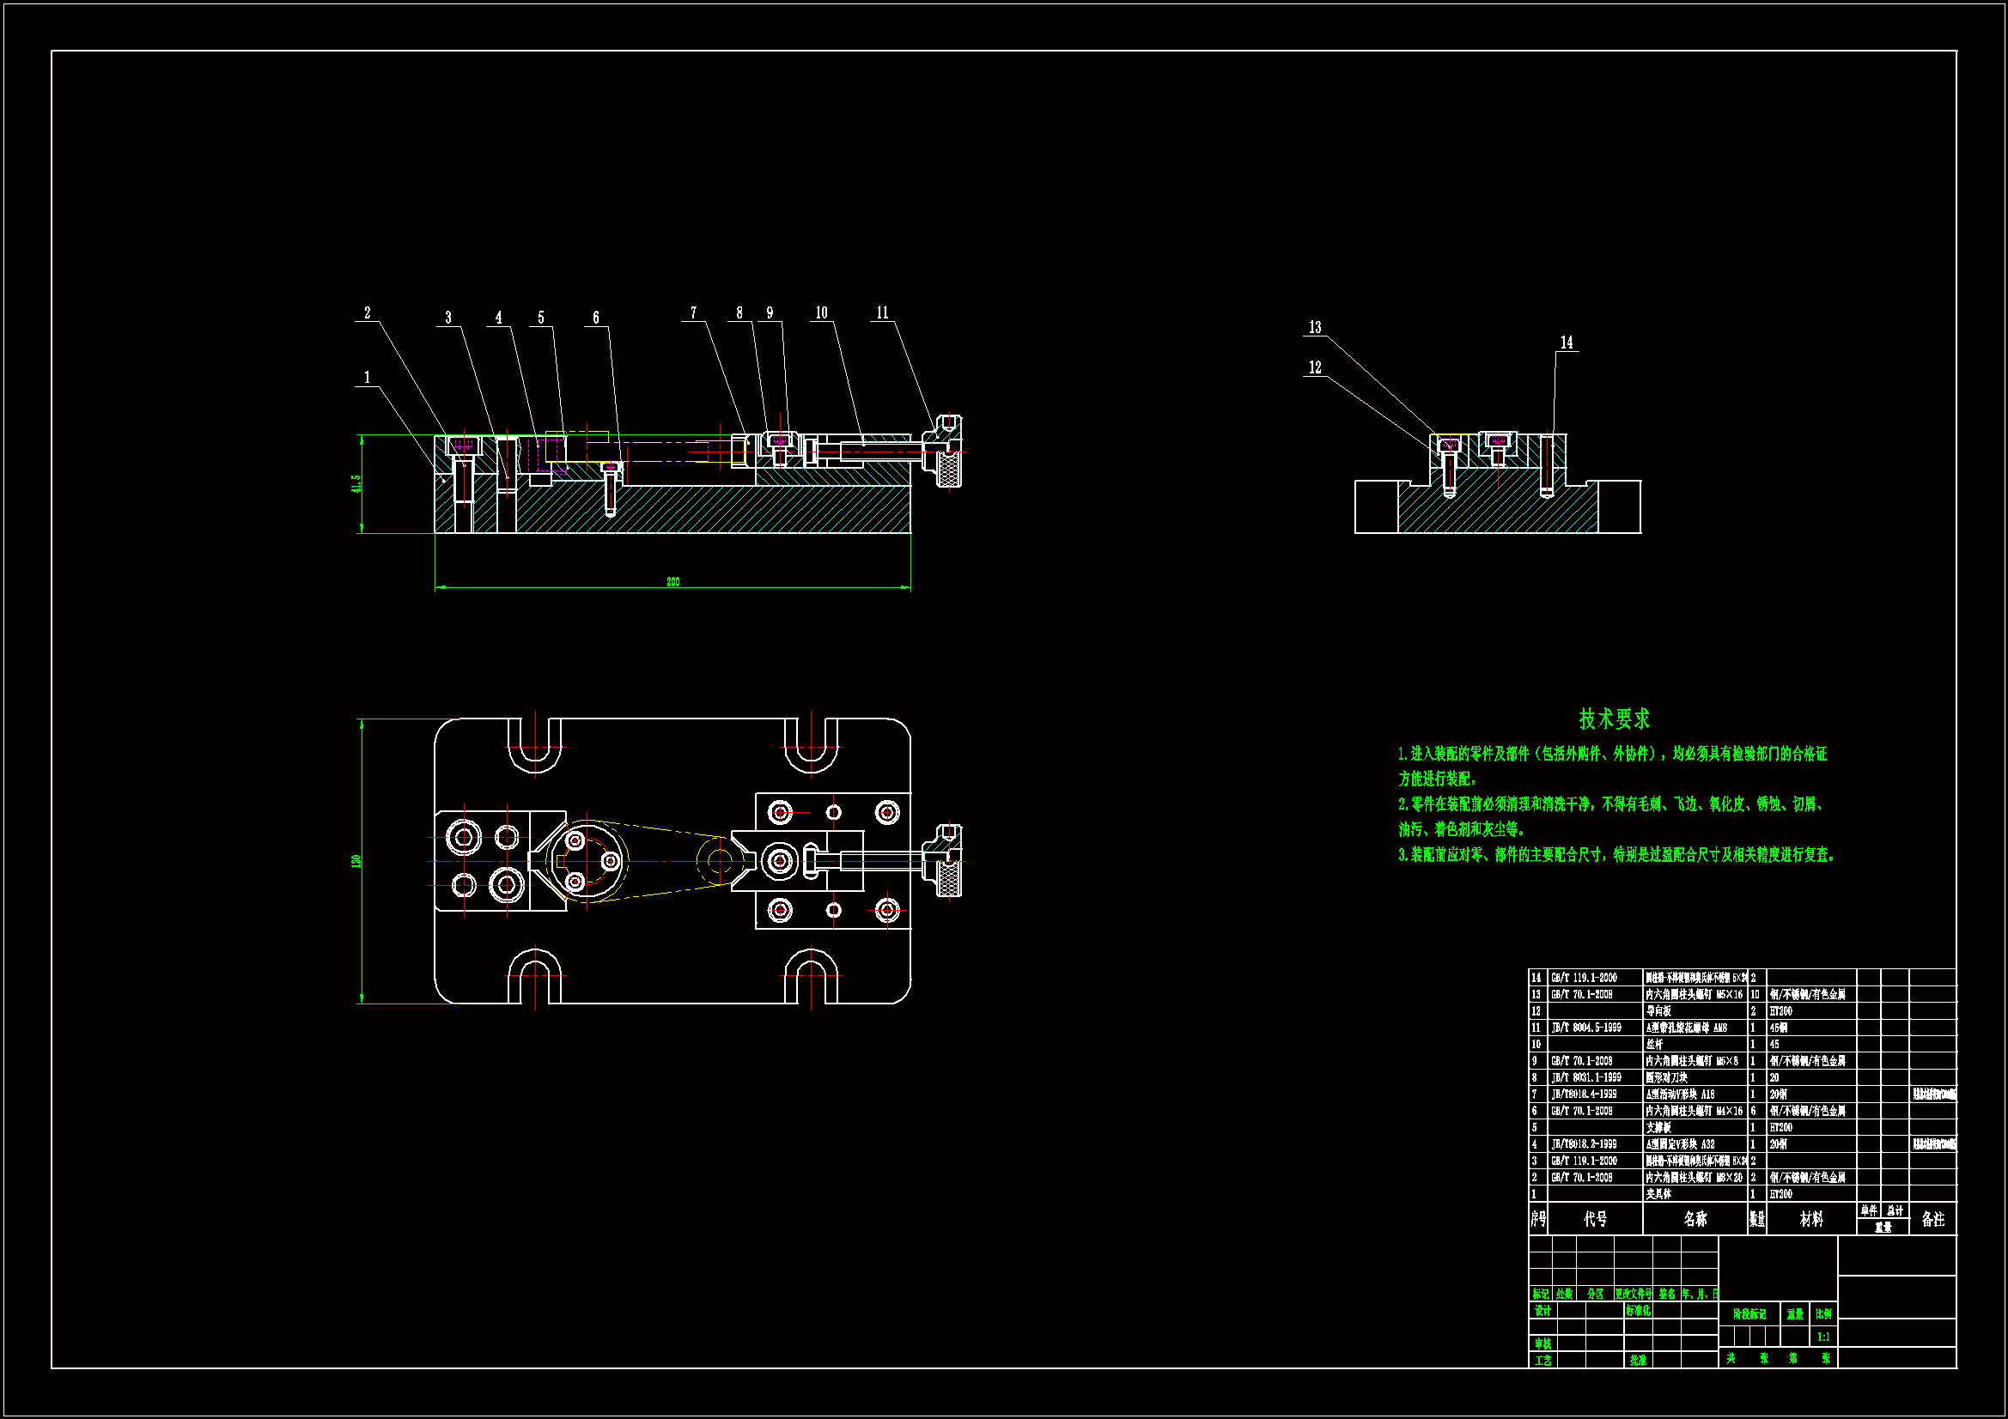
Task: Click the 阶段标记 cell in title block
Action: [1750, 1314]
